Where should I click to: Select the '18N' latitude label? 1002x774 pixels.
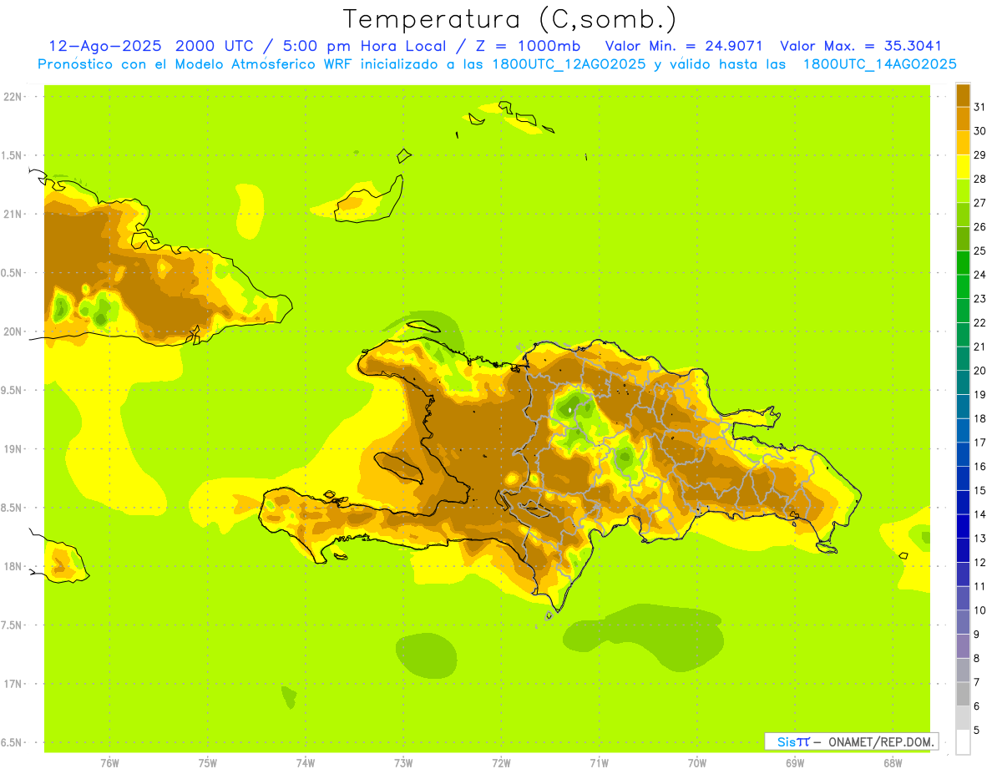[12, 566]
